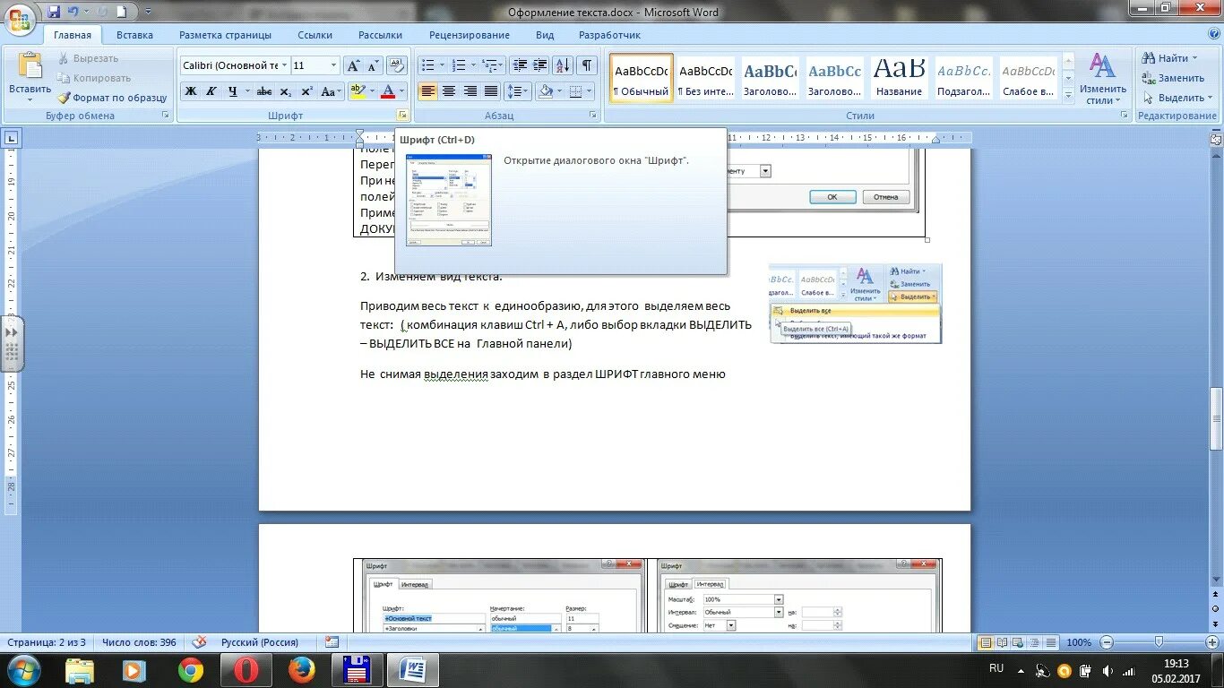Apply superscript formatting
The height and width of the screenshot is (688, 1224).
[306, 91]
